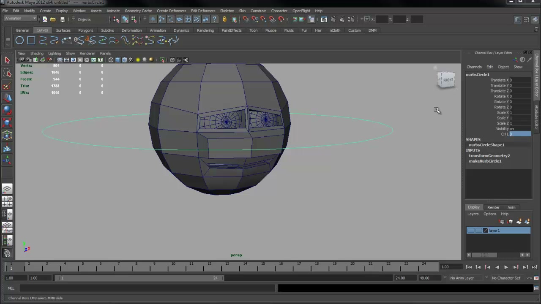This screenshot has width=541, height=304.
Task: Click the EP Curve shelf tool
Action: coord(43,41)
